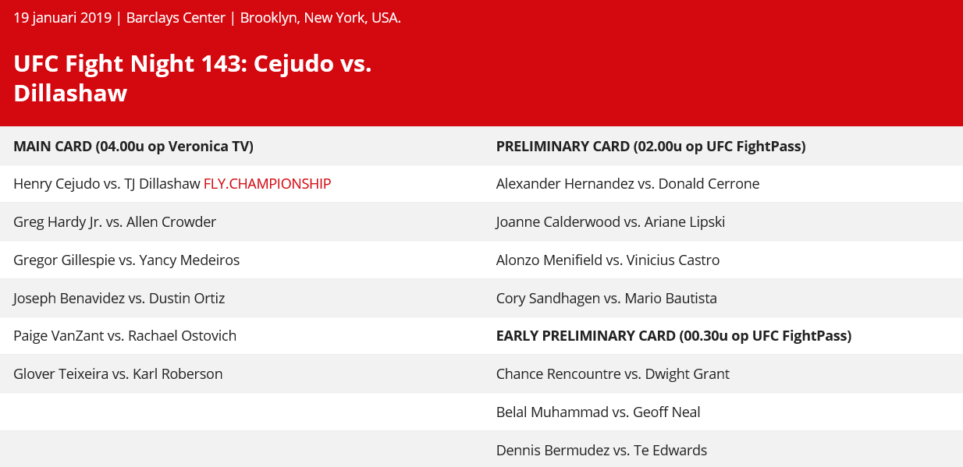Screen dimensions: 963x467
Task: Select Joanne Calderwood vs. Ariane Lipski
Action: point(610,222)
